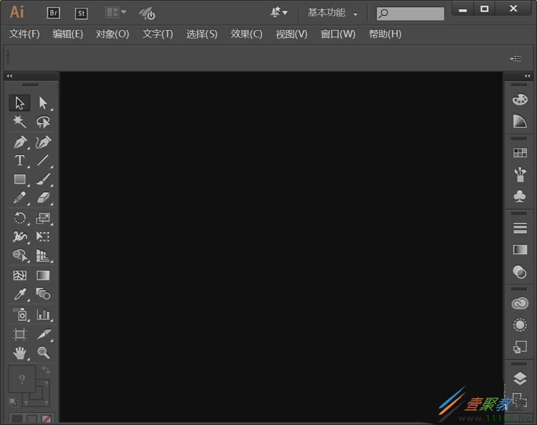Expand the notifications bell dropdown
This screenshot has height=425, width=537.
[x=278, y=12]
